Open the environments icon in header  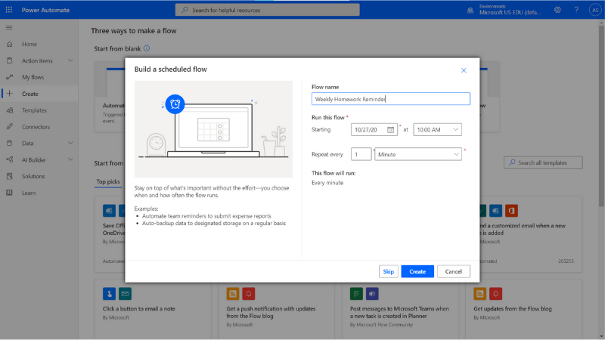tap(470, 11)
